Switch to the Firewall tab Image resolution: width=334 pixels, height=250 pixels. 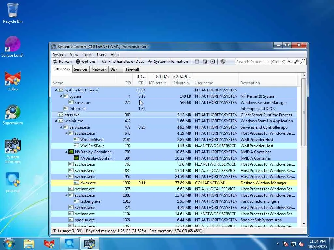click(132, 69)
